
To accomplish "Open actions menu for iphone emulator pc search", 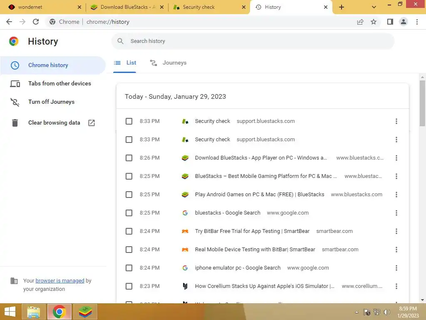I will coord(396,268).
